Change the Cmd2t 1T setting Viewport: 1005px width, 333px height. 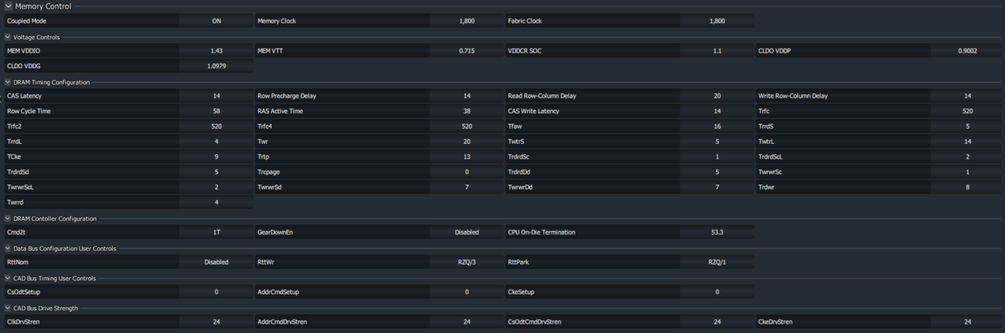(x=216, y=232)
